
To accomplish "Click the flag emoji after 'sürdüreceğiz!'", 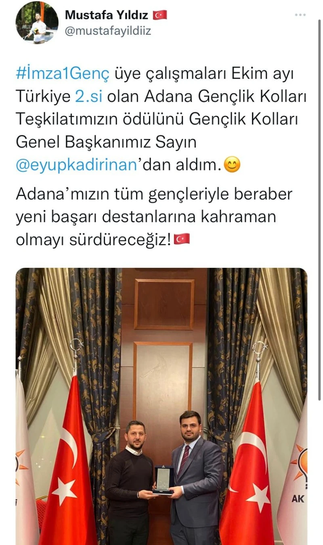I will click(x=182, y=240).
